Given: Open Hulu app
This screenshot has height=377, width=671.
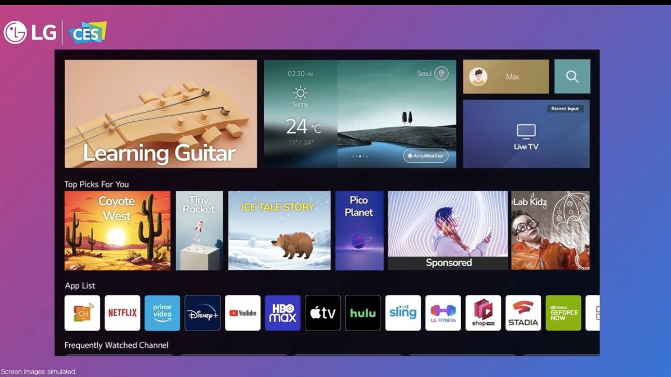Looking at the screenshot, I should tap(363, 313).
